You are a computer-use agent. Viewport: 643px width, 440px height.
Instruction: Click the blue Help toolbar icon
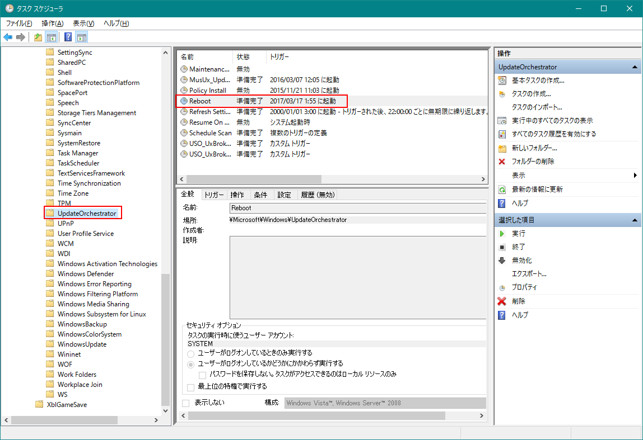[x=68, y=37]
